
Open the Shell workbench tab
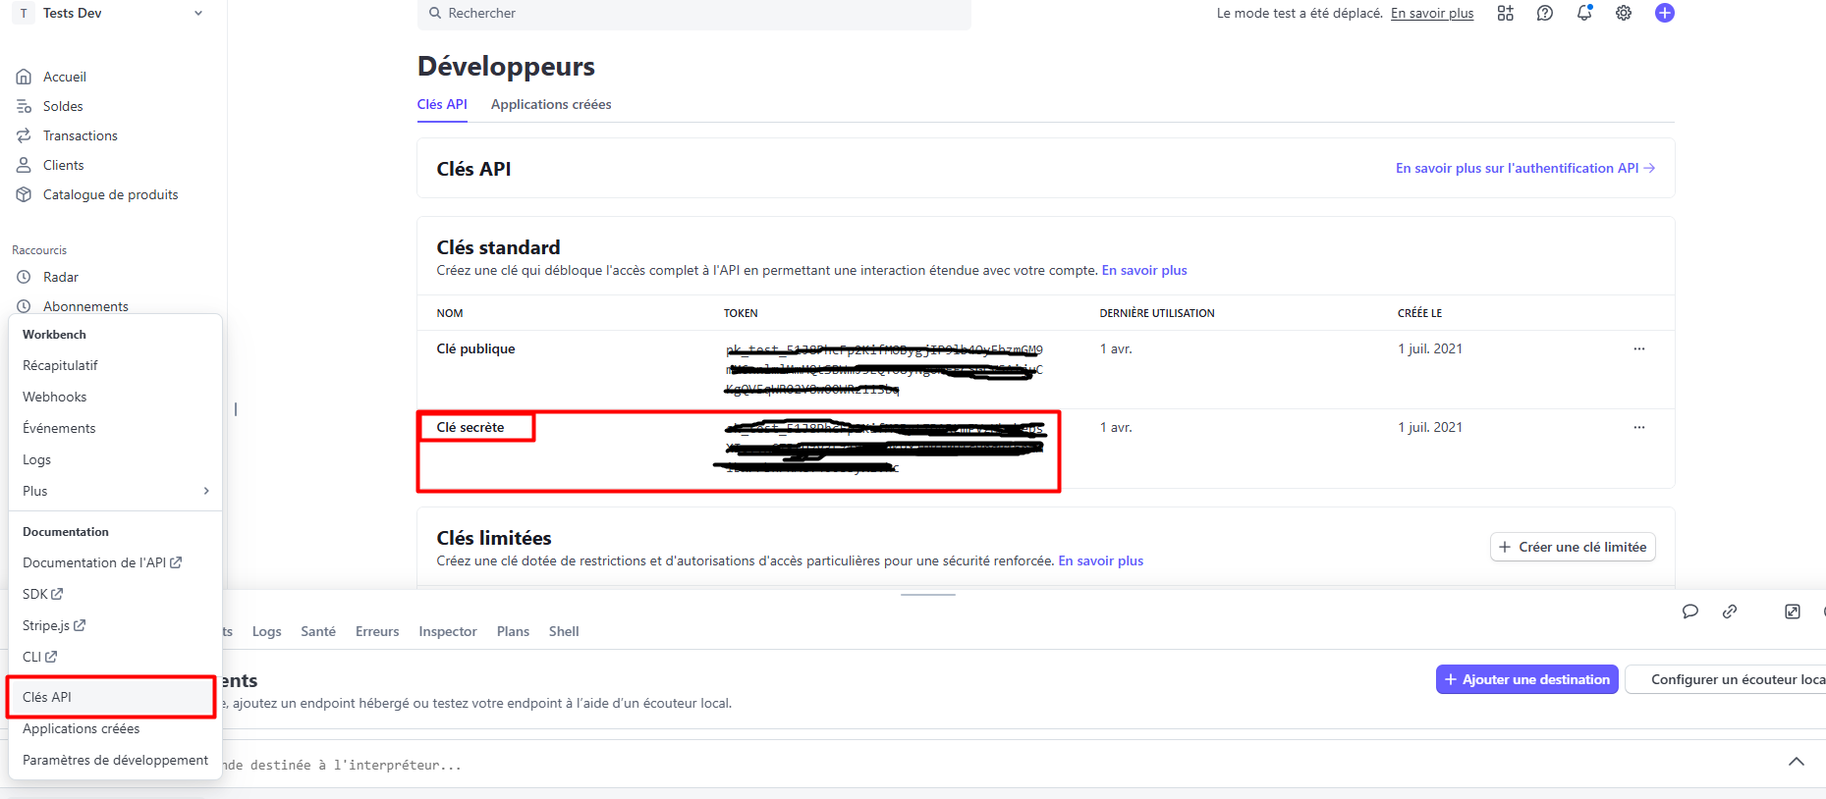pyautogui.click(x=564, y=631)
